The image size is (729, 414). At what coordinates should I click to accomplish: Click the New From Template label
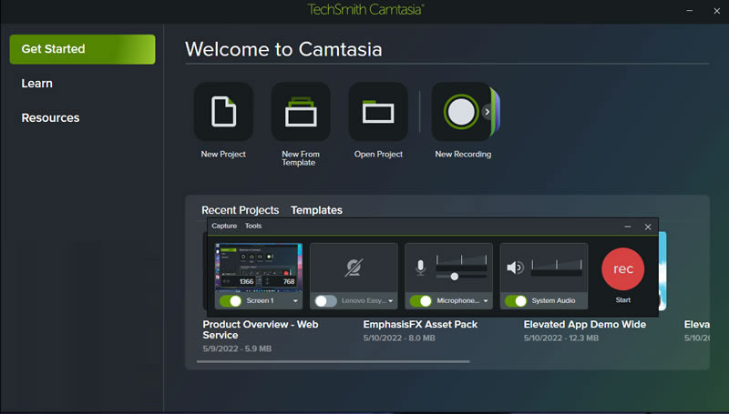[301, 158]
